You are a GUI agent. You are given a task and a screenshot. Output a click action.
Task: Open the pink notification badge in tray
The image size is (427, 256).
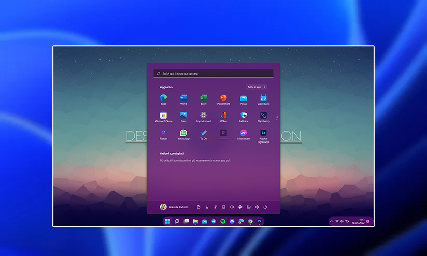pyautogui.click(x=368, y=221)
